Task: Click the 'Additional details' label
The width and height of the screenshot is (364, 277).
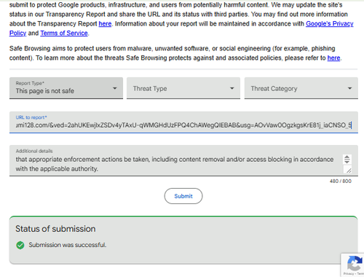Action: (34, 151)
